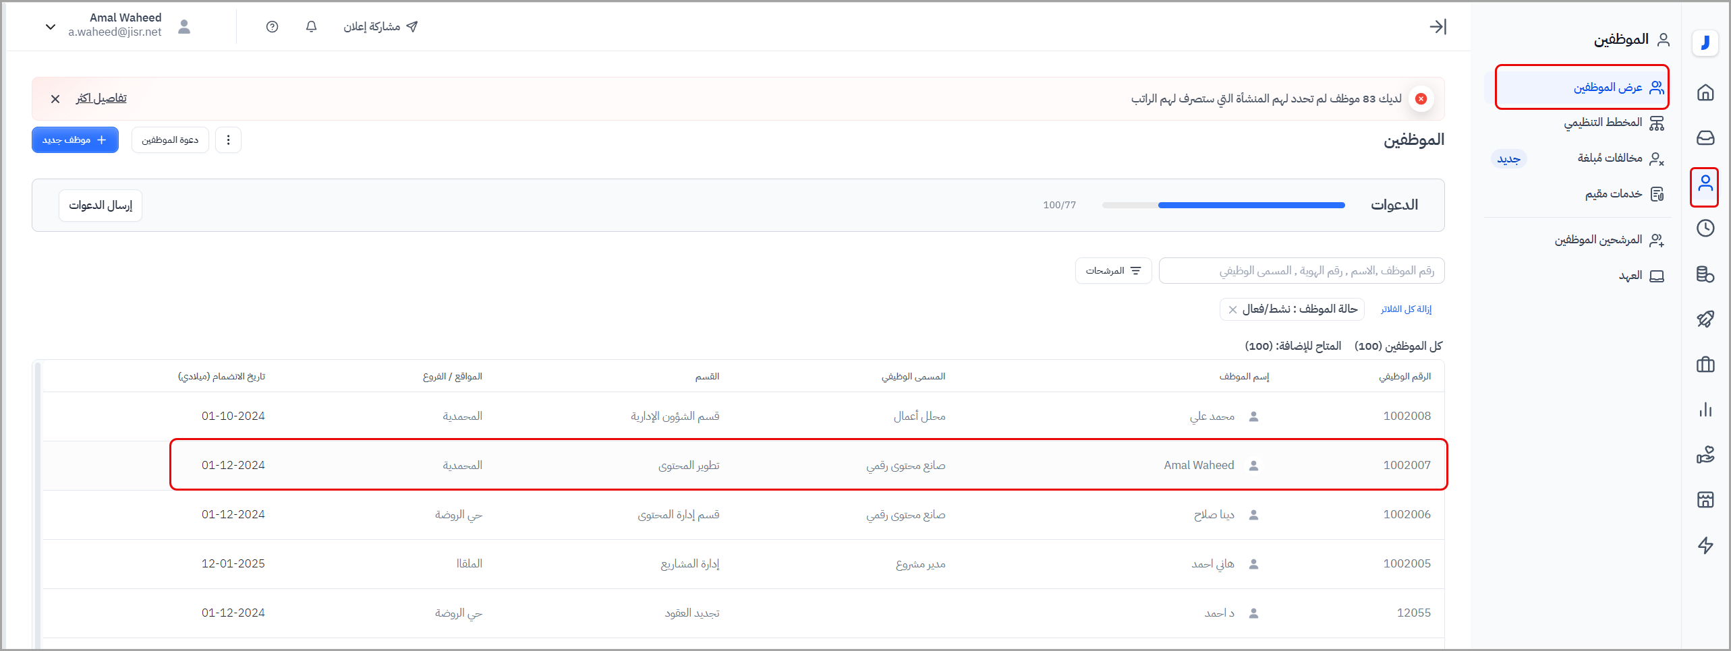Click the employee search input field
1731x651 pixels.
tap(1301, 271)
